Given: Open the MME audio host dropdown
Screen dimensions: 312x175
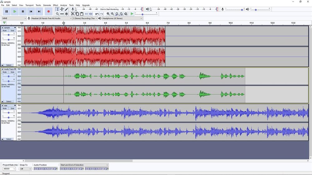Looking at the screenshot, I should [x=14, y=18].
